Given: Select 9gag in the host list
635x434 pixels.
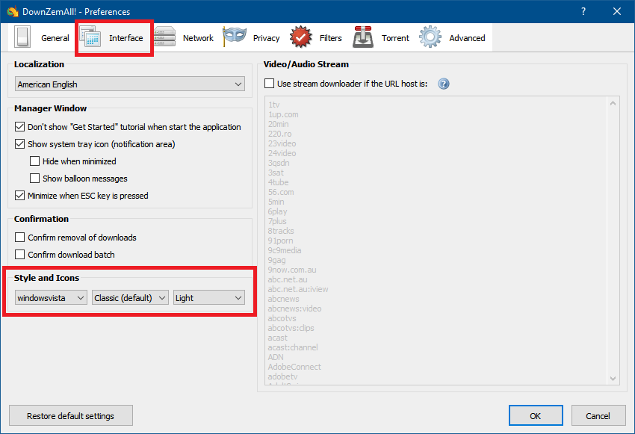Looking at the screenshot, I should [x=276, y=260].
